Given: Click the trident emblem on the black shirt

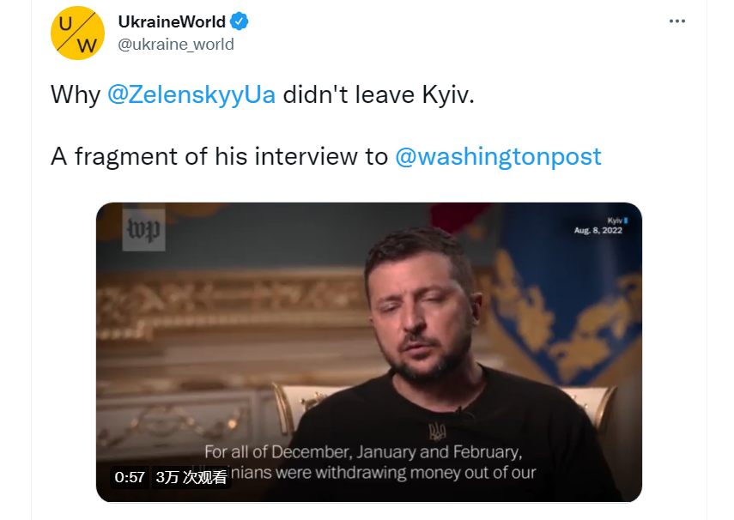Looking at the screenshot, I should pyautogui.click(x=437, y=431).
